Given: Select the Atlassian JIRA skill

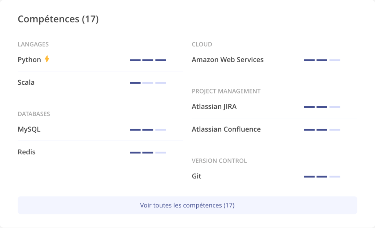Looking at the screenshot, I should coord(214,107).
